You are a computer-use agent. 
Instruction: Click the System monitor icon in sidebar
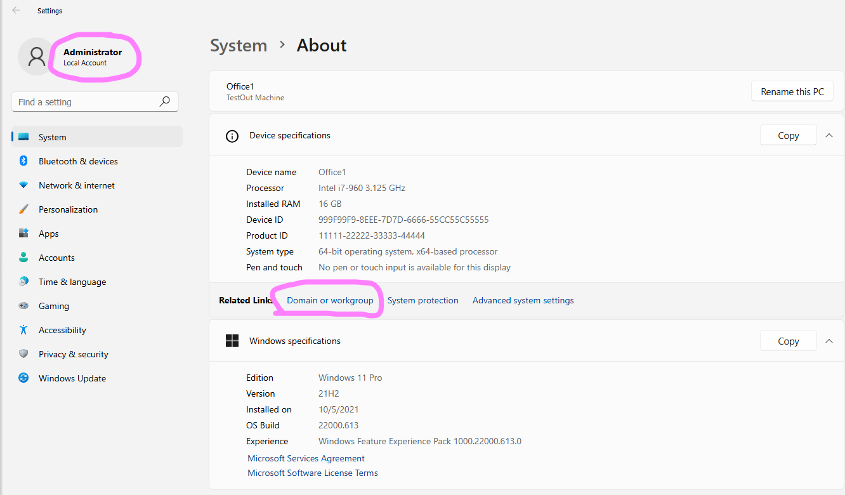tap(23, 137)
